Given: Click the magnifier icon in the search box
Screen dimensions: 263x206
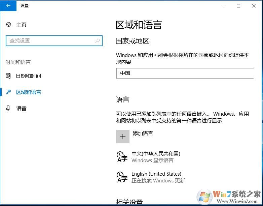Looking at the screenshot, I should click(x=98, y=41).
